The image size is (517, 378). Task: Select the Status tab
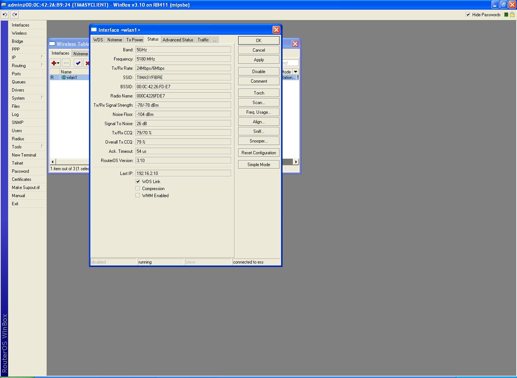pyautogui.click(x=153, y=39)
